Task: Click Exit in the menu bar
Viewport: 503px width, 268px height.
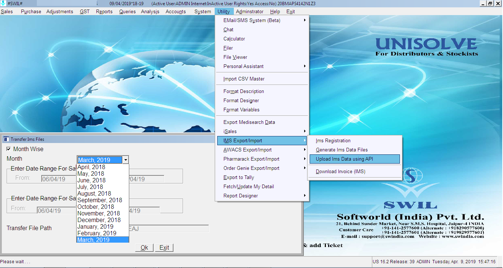Action: [291, 11]
